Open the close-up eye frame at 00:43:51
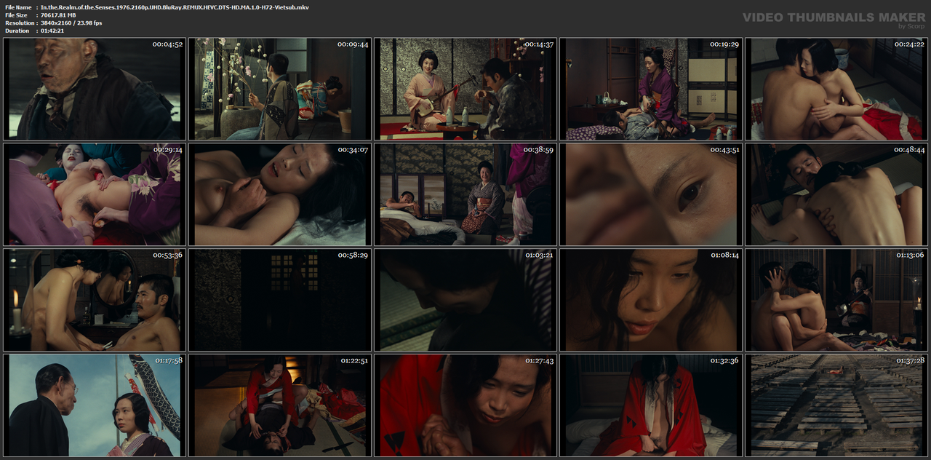The width and height of the screenshot is (931, 460). tap(650, 194)
